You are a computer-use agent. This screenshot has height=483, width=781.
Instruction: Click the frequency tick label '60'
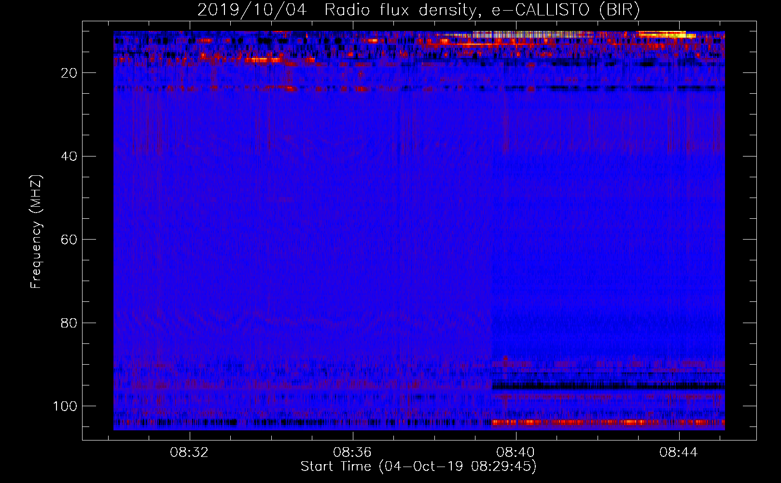pyautogui.click(x=69, y=240)
